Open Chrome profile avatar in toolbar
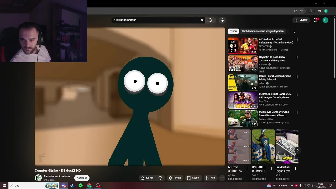The height and width of the screenshot is (189, 336). [326, 11]
